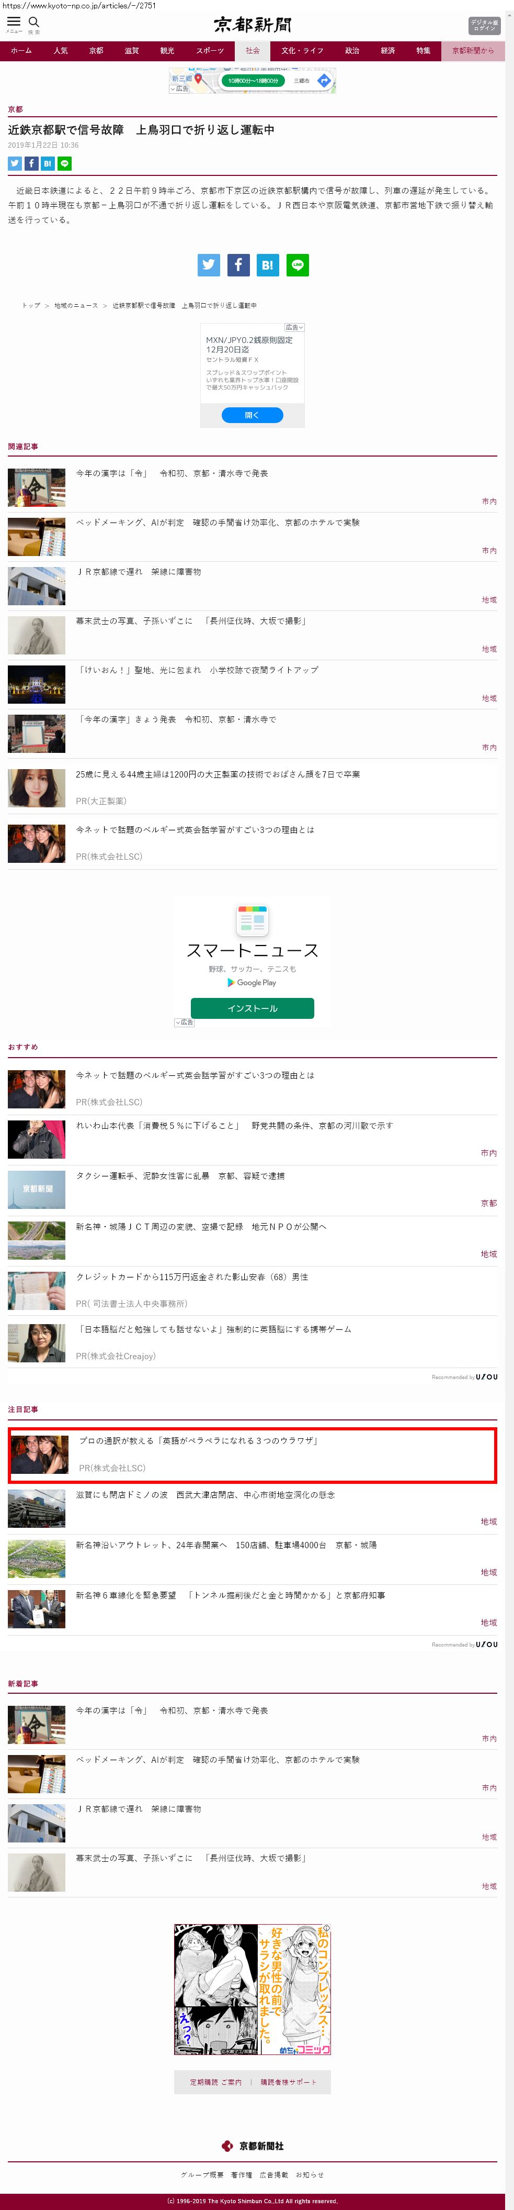Open the 滋賀 navigation tab

(131, 51)
